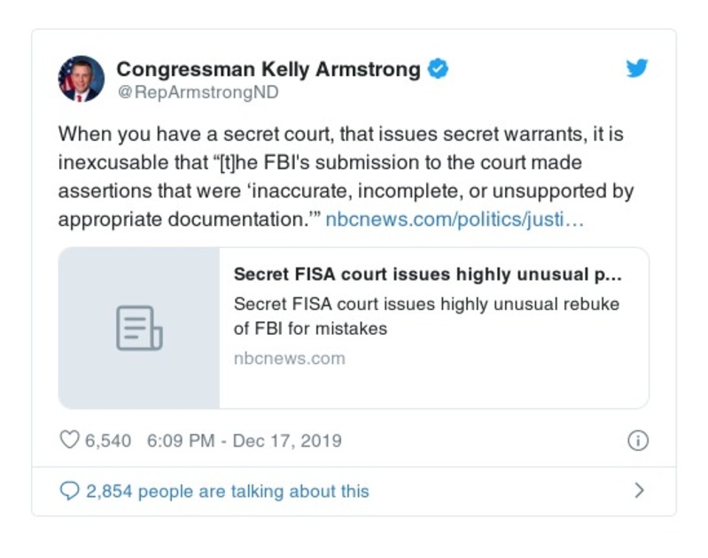Click the 6:09 PM tweet time
The width and height of the screenshot is (708, 558).
pos(181,440)
